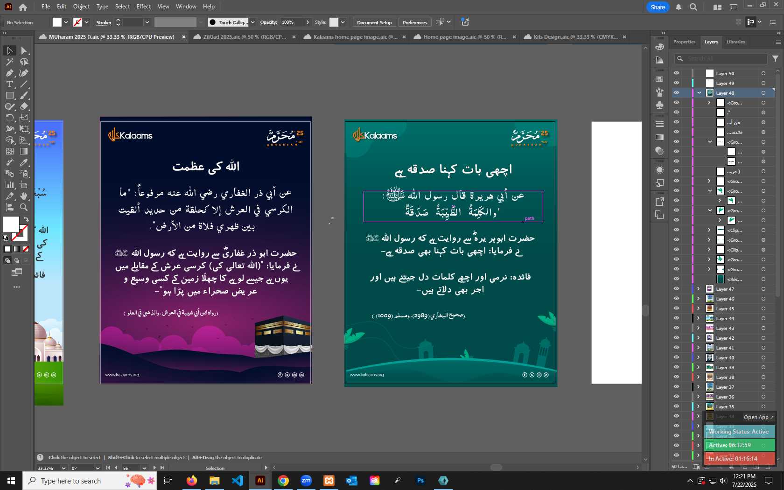Screen dimensions: 784x490
Task: Expand Layer 47 in Layers panel
Action: coord(699,289)
